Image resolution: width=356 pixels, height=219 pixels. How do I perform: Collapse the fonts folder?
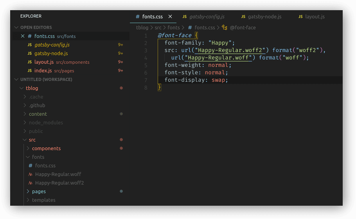28,157
